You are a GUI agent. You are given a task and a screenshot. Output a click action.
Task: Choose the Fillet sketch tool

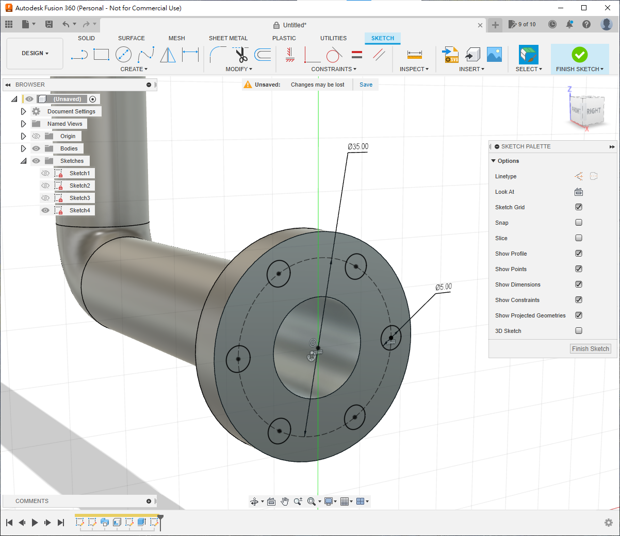(218, 55)
